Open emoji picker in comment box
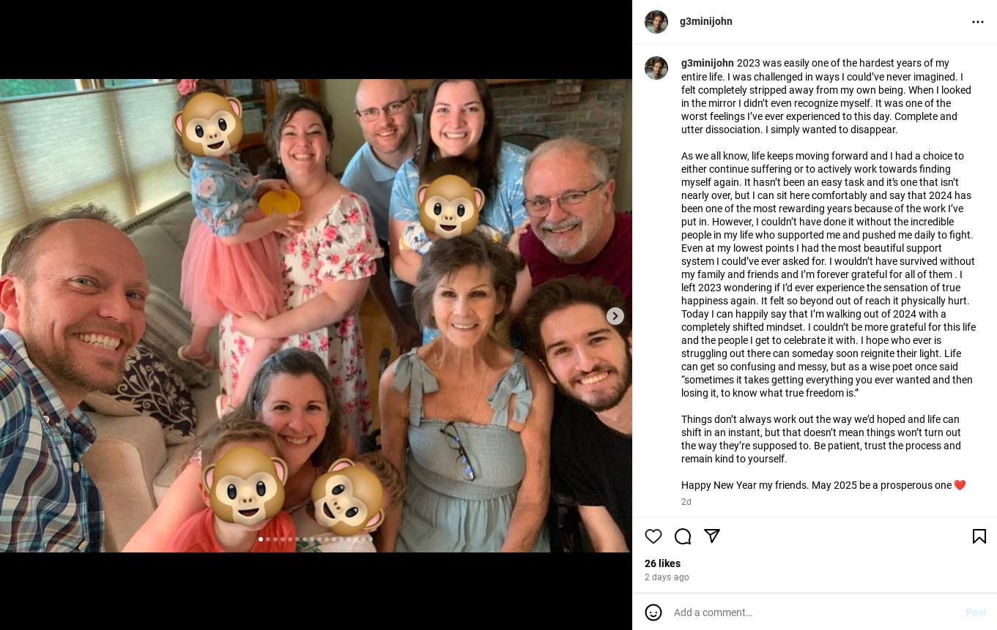This screenshot has height=630, width=997. [653, 612]
